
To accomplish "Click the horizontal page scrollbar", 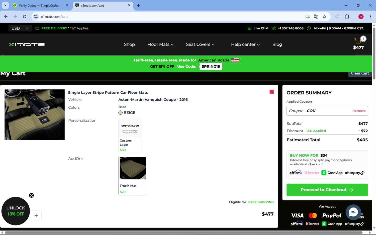I will tap(184, 232).
